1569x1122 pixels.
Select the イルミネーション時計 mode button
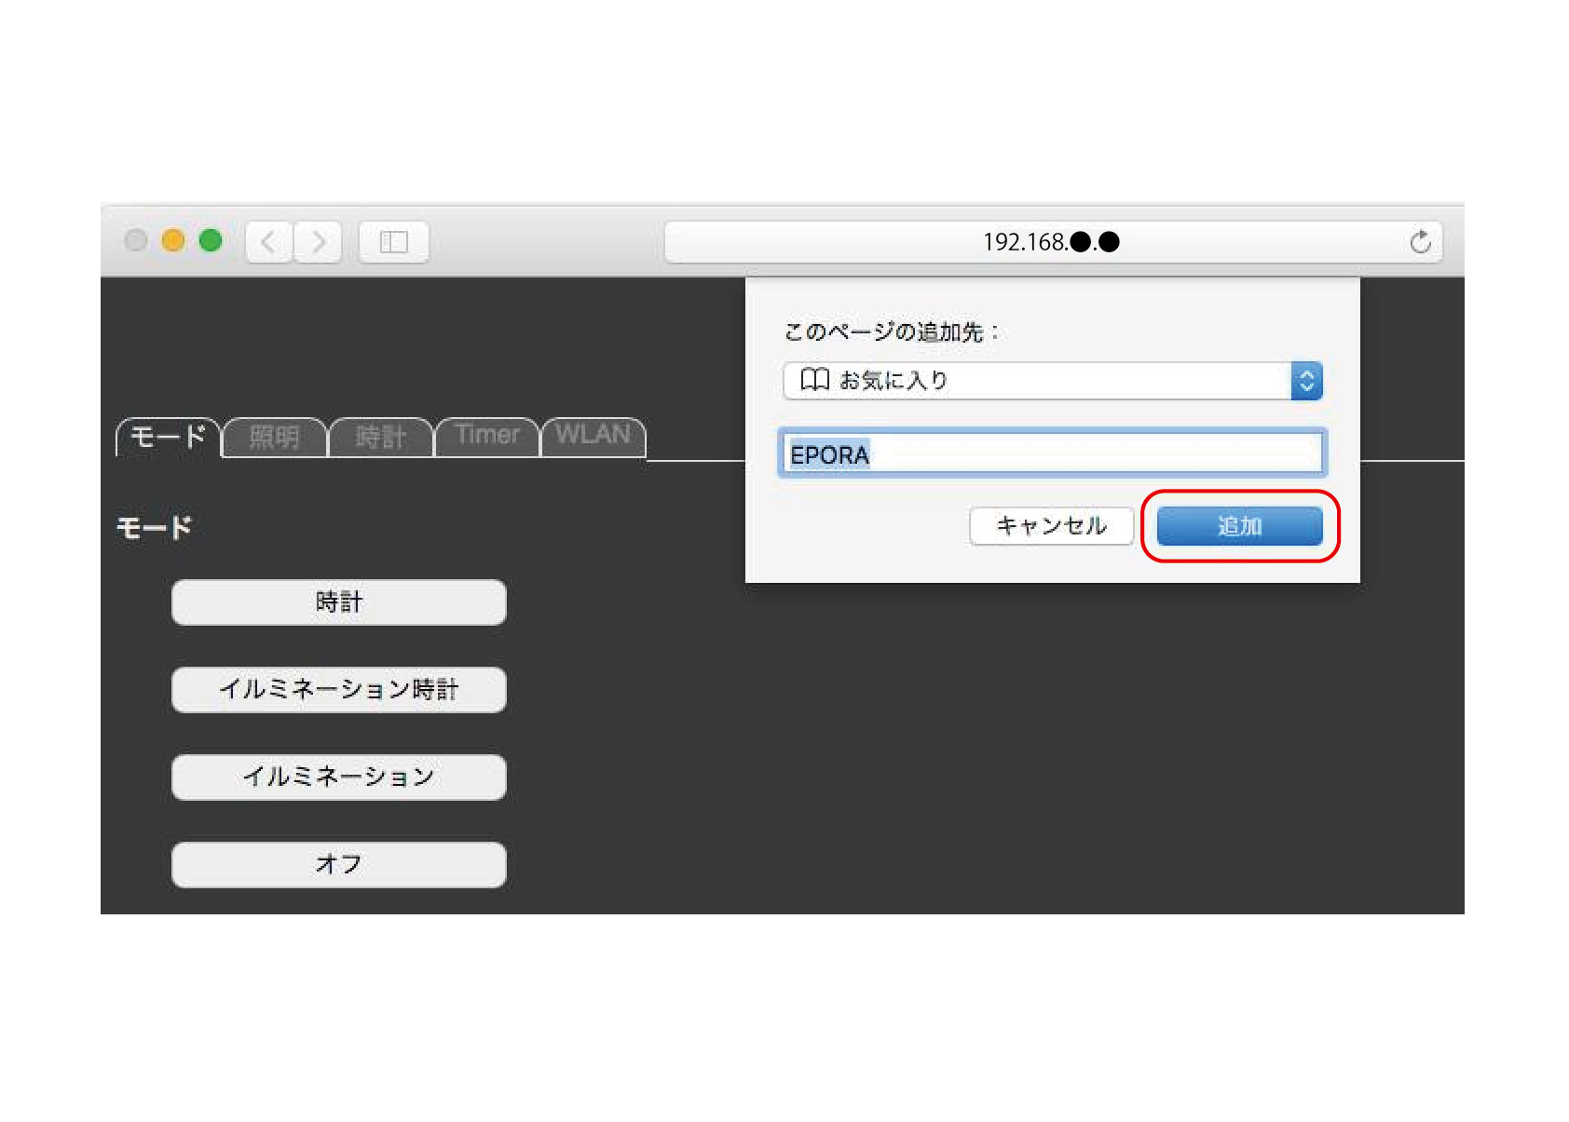coord(338,690)
